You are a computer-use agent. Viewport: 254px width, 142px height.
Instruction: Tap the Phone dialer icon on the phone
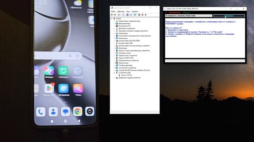pyautogui.click(x=40, y=112)
